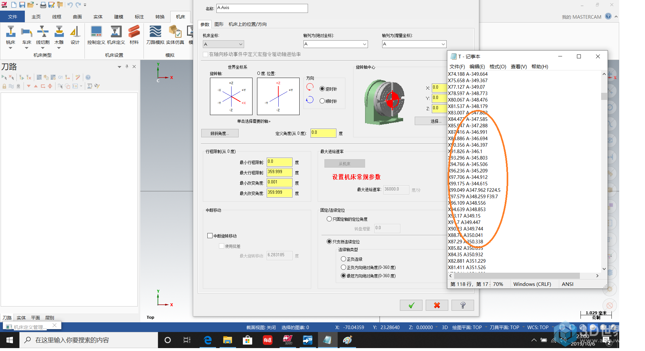645x351 pixels.
Task: Select the 顺时针 clockwise radio
Action: click(322, 101)
